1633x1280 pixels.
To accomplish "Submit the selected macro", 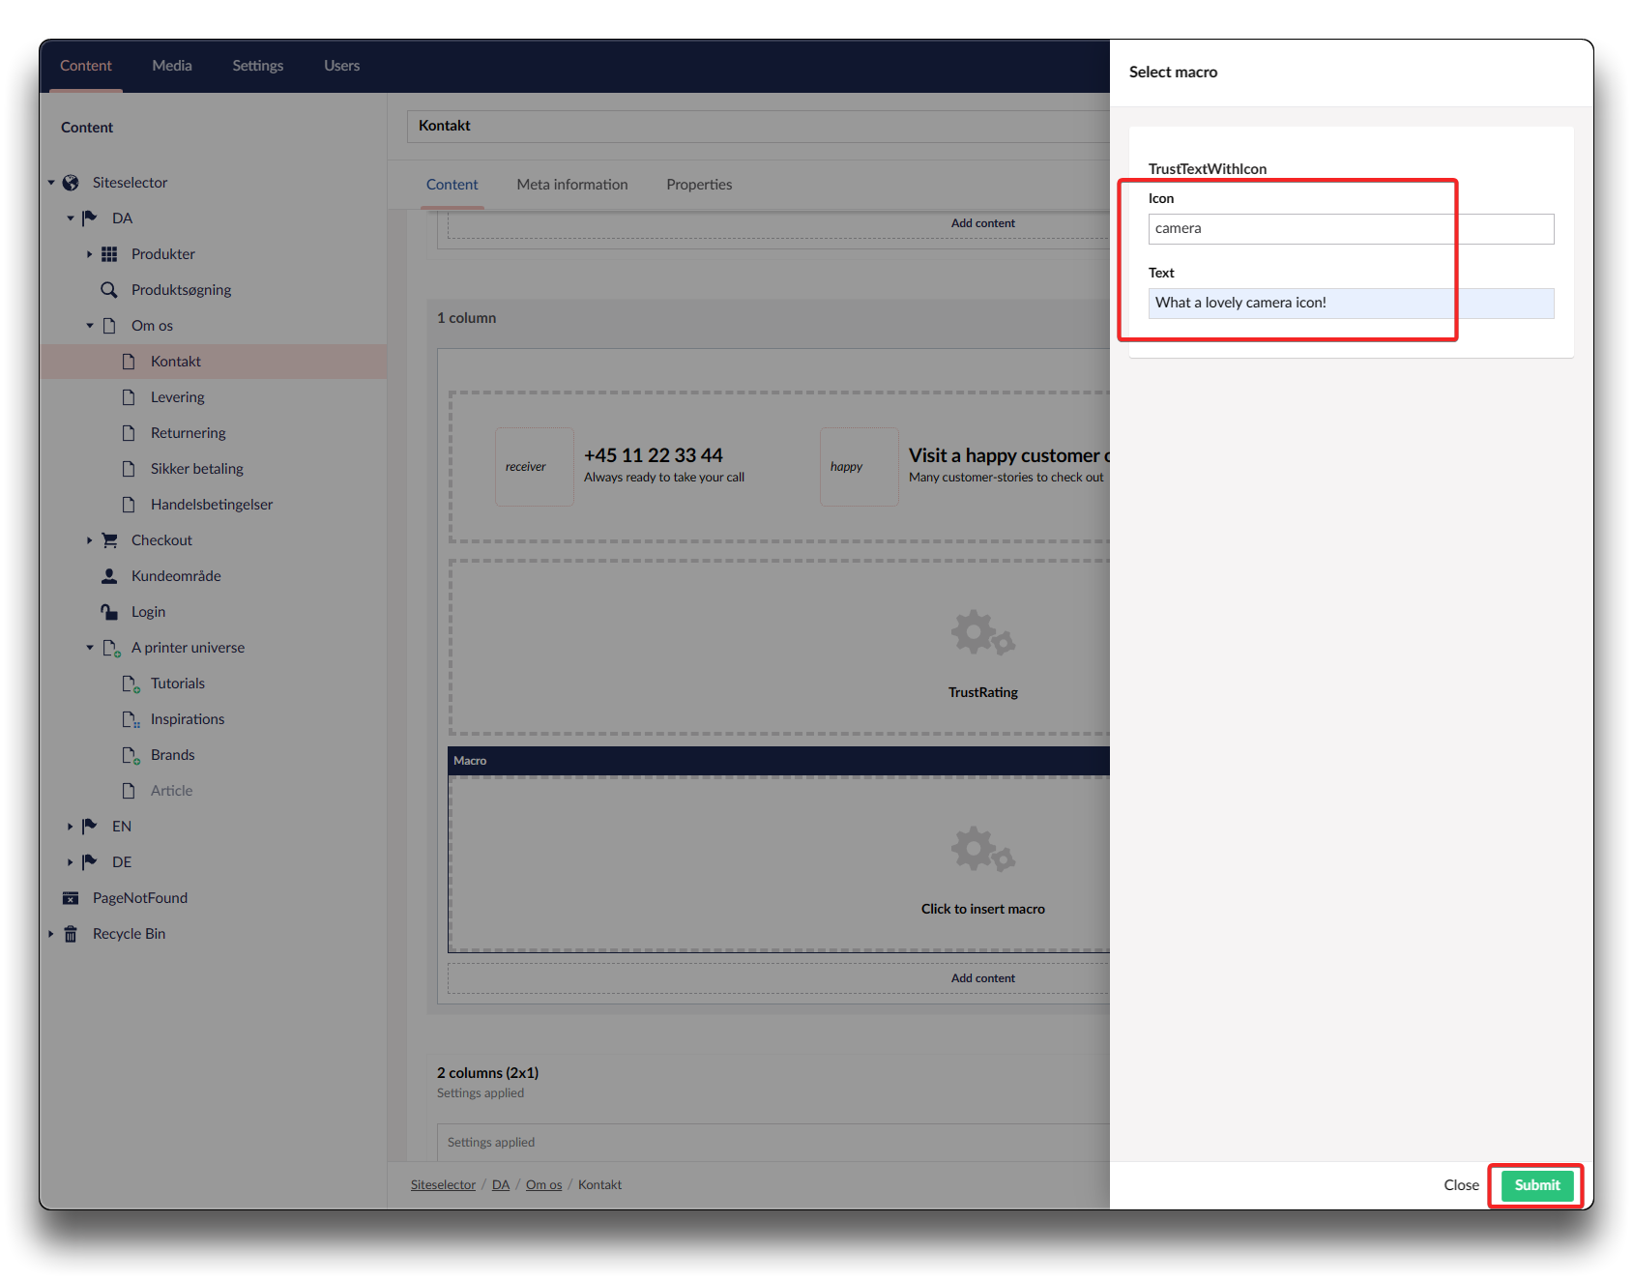I will click(1536, 1185).
